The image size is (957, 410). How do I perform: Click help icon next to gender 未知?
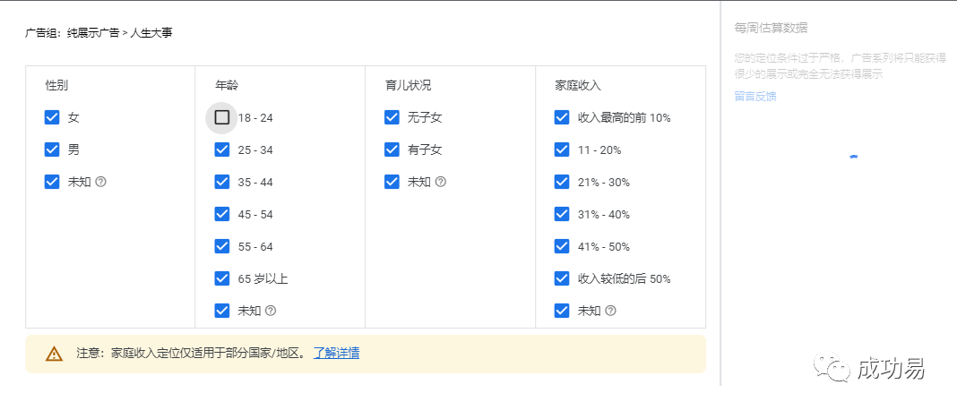point(101,182)
